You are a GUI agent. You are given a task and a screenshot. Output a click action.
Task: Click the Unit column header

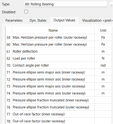click(x=103, y=30)
